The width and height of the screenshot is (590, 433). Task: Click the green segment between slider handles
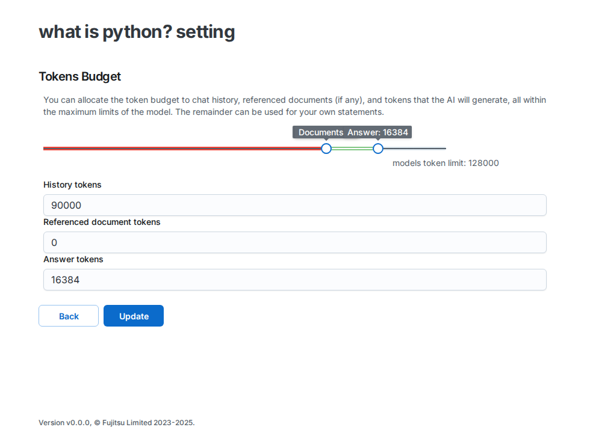pyautogui.click(x=352, y=149)
